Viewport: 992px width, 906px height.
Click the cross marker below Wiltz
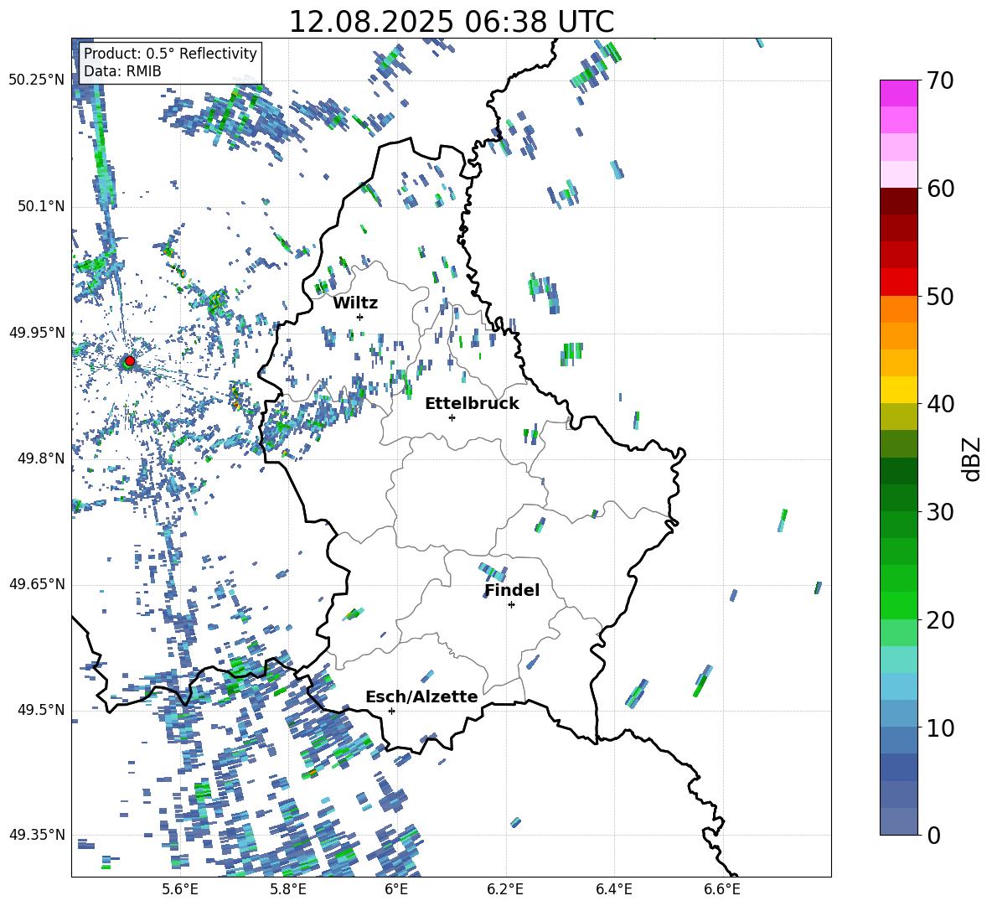point(360,317)
